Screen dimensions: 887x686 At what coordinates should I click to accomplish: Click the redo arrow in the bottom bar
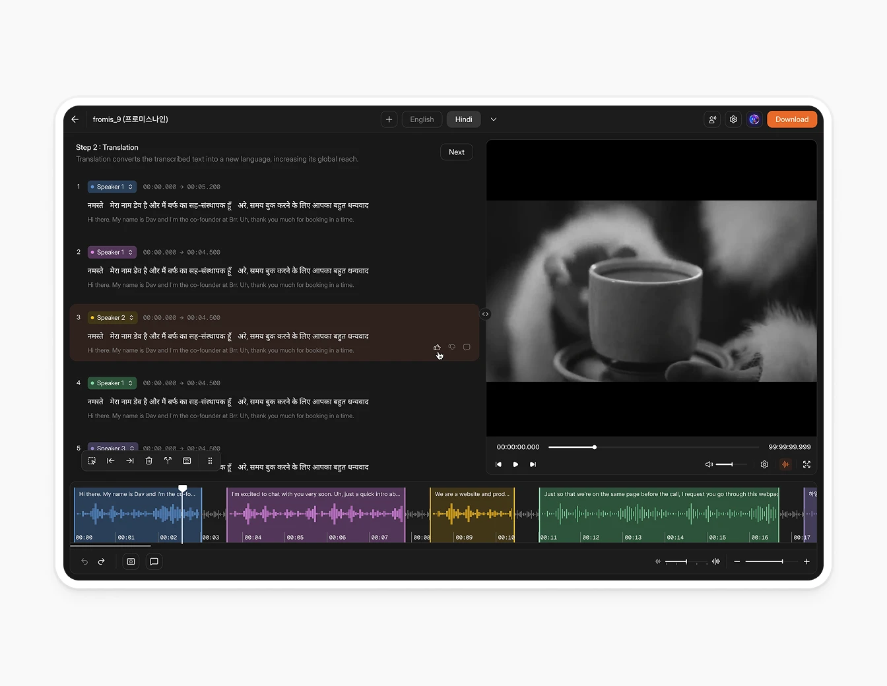coord(102,561)
